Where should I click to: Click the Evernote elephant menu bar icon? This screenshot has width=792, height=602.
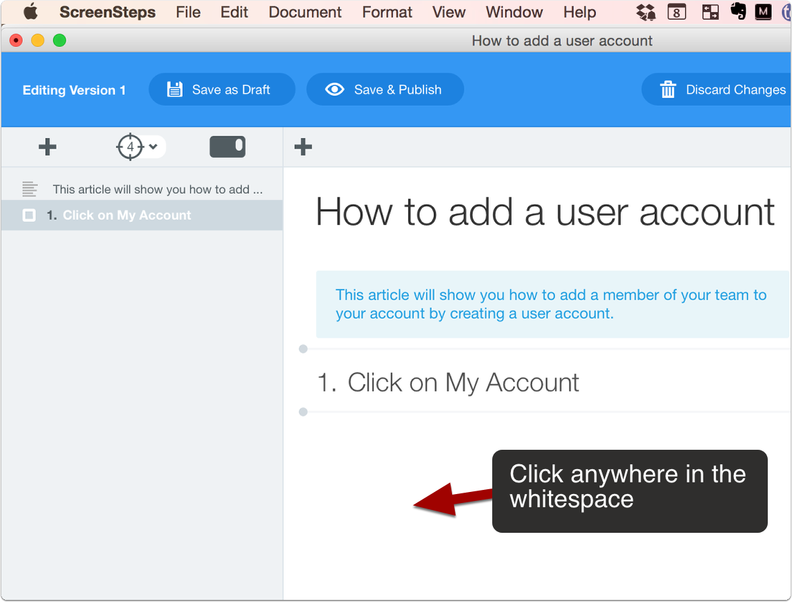tap(738, 12)
